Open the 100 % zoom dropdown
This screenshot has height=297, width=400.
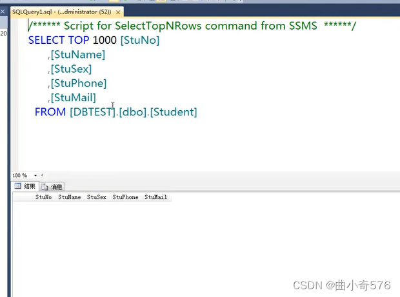pyautogui.click(x=35, y=175)
